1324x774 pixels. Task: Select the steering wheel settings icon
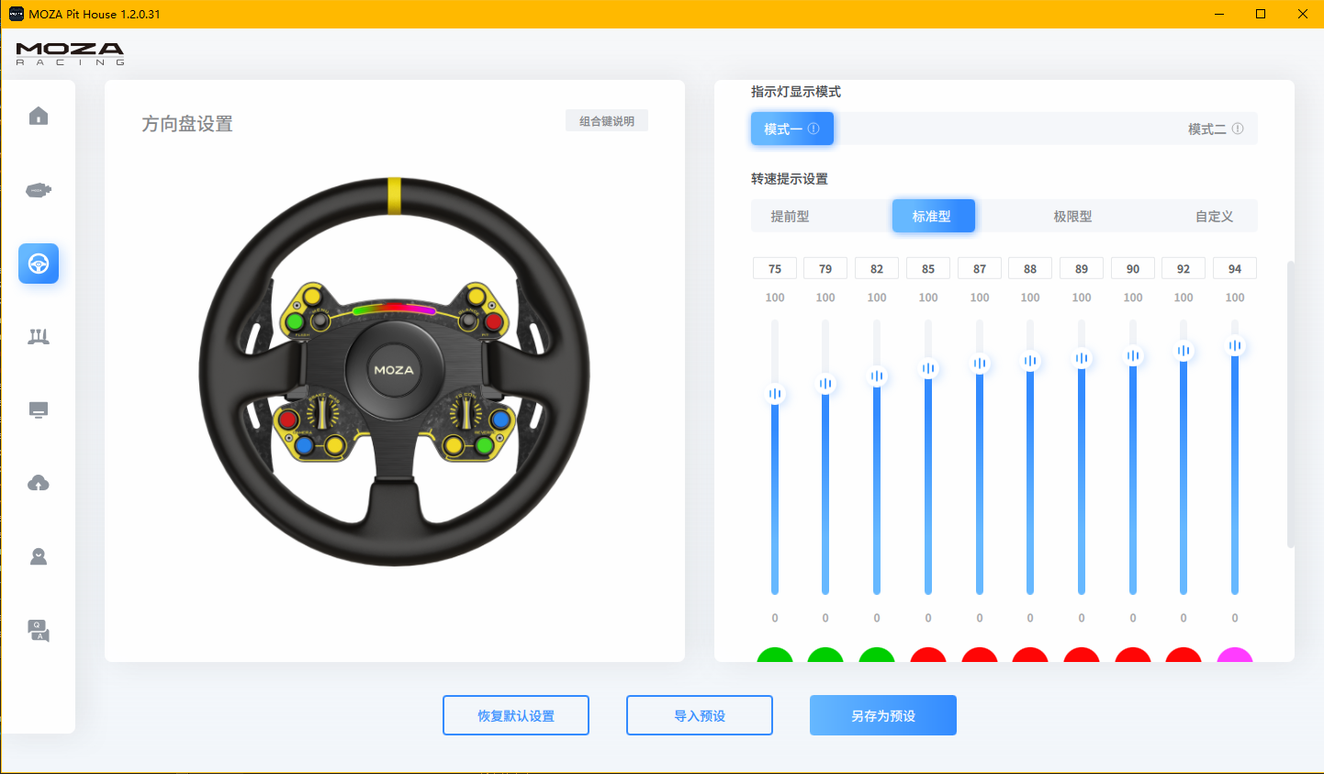pos(39,264)
